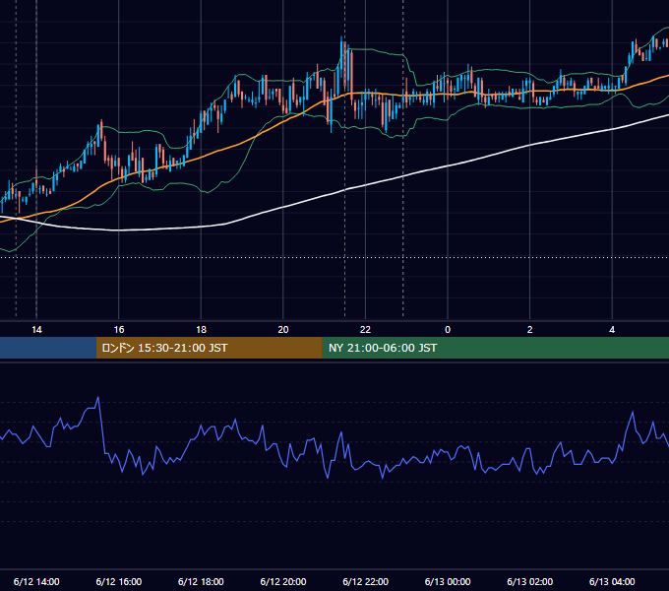Click the 6/13 02:00 time label
669x591 pixels.
point(530,581)
